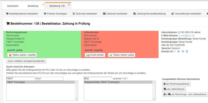This screenshot has height=103, width=208.
Task: Apply as Rechnungs- und Lieferadresse
Action: [x=185, y=94]
